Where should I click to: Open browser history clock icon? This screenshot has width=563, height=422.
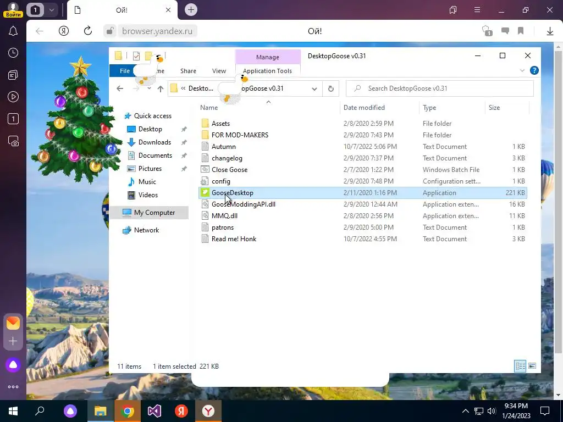coord(13,53)
